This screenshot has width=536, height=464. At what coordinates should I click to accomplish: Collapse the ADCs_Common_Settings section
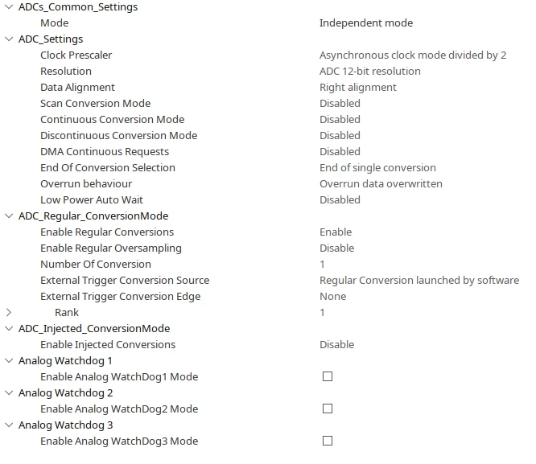(9, 6)
